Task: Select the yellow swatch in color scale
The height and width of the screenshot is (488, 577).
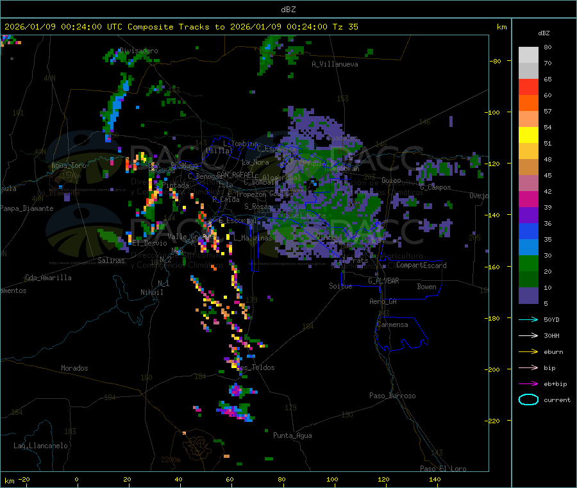Action: (528, 135)
